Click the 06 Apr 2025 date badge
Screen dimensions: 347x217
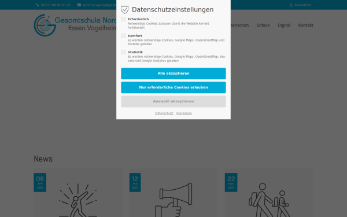[40, 182]
